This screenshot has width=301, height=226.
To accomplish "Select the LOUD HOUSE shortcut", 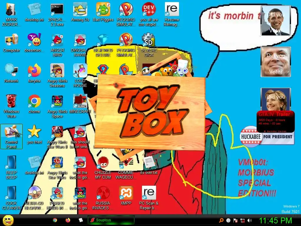I will [80, 76].
